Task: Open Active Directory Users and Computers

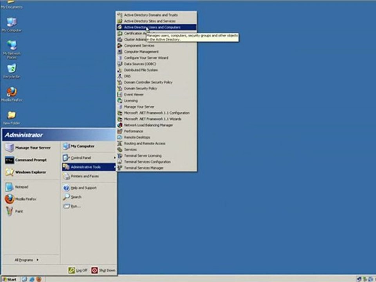Action: [x=156, y=27]
